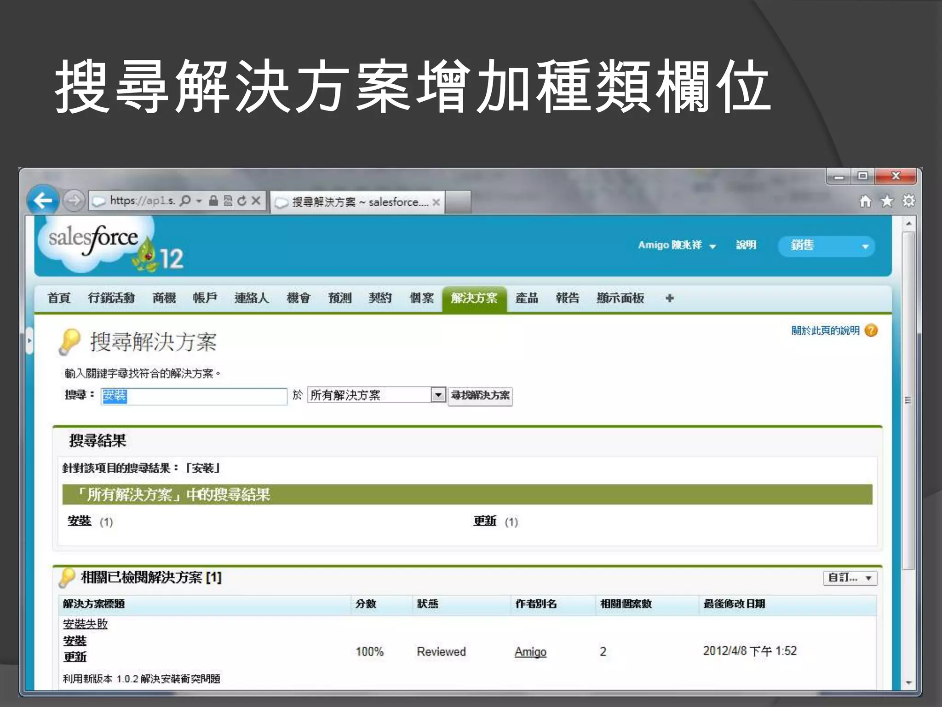942x707 pixels.
Task: Open the 自訂... dropdown
Action: point(850,578)
